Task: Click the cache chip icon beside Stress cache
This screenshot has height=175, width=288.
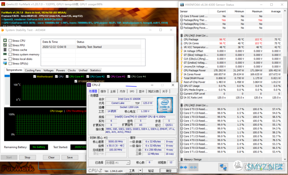Action: 5,50
